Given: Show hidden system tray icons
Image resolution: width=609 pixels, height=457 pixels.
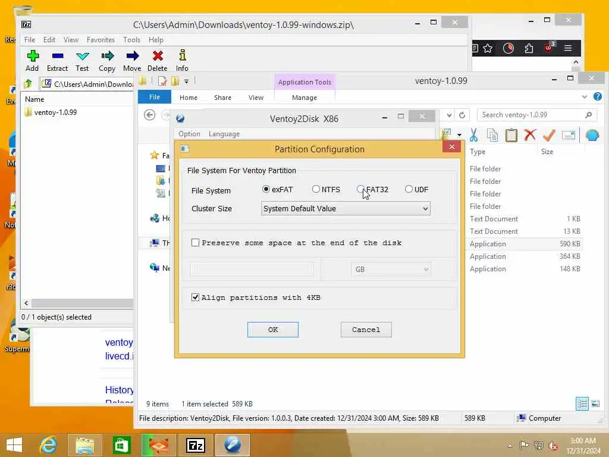Looking at the screenshot, I should click(510, 446).
